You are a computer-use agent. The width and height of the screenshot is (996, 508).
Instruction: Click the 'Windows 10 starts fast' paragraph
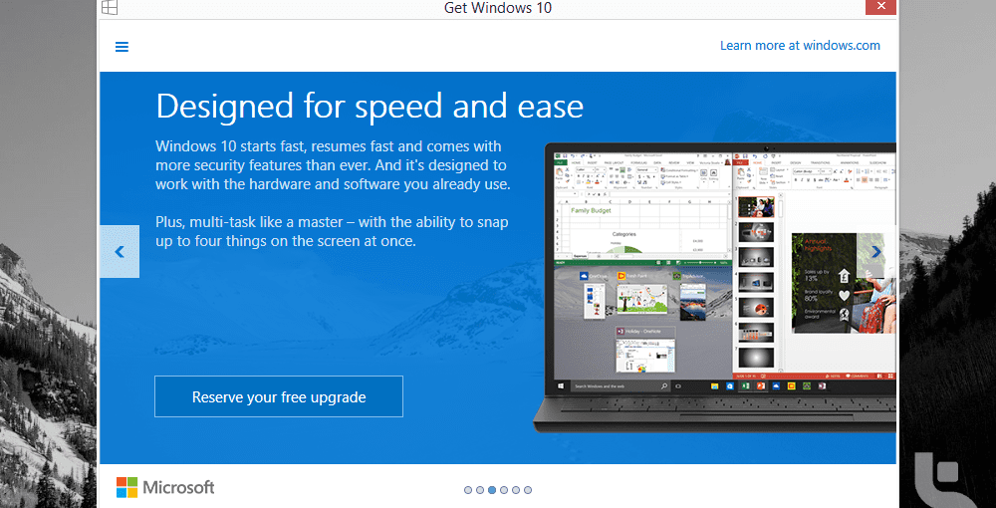pos(333,165)
